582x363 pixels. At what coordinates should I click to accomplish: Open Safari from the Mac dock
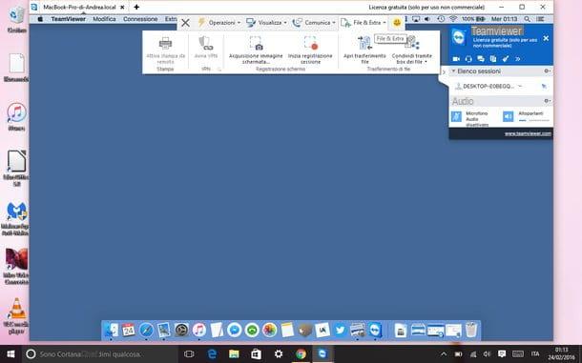pyautogui.click(x=146, y=330)
